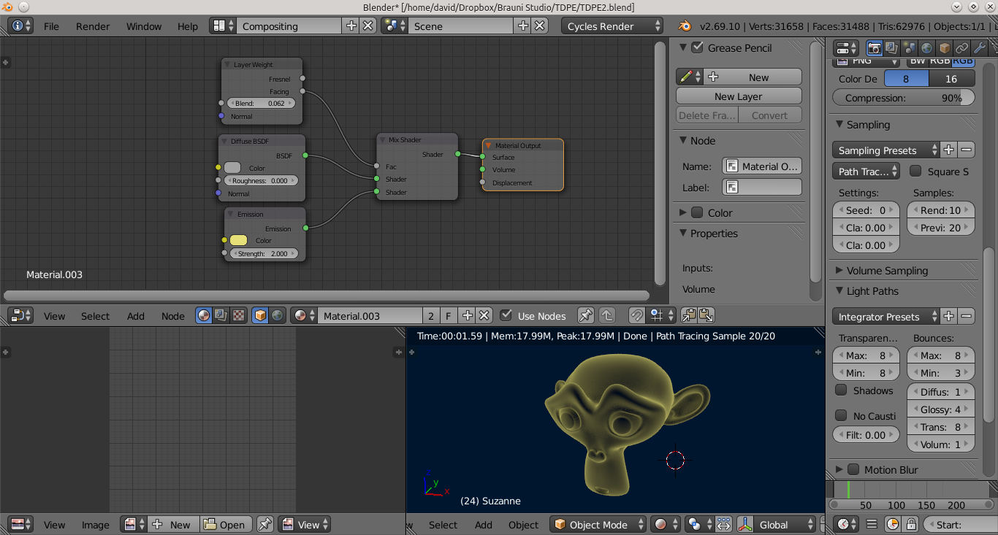998x535 pixels.
Task: Choose World shader source (globe icon)
Action: (x=277, y=315)
